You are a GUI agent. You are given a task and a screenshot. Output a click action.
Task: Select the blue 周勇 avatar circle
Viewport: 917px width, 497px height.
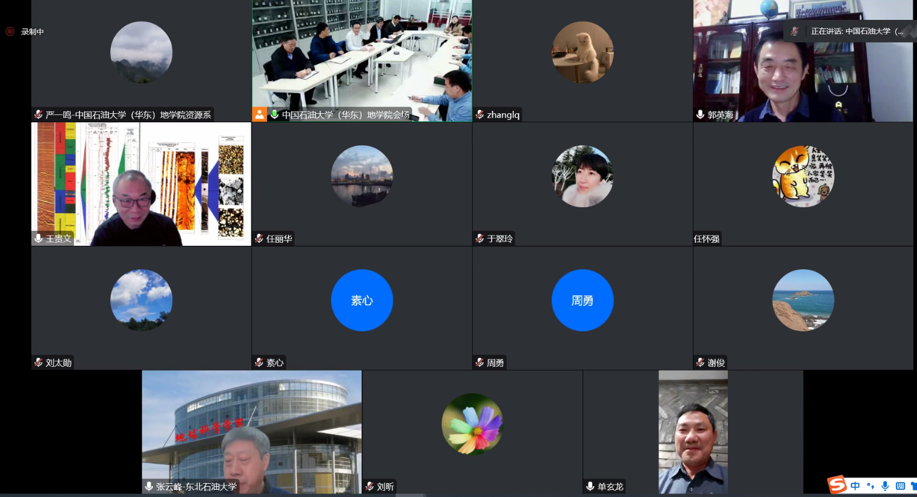click(582, 300)
